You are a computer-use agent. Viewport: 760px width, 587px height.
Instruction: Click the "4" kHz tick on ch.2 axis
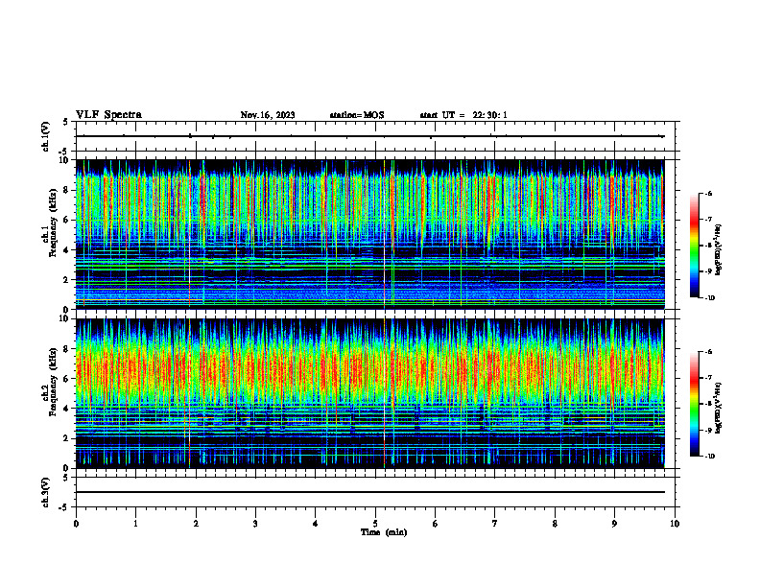click(x=67, y=409)
